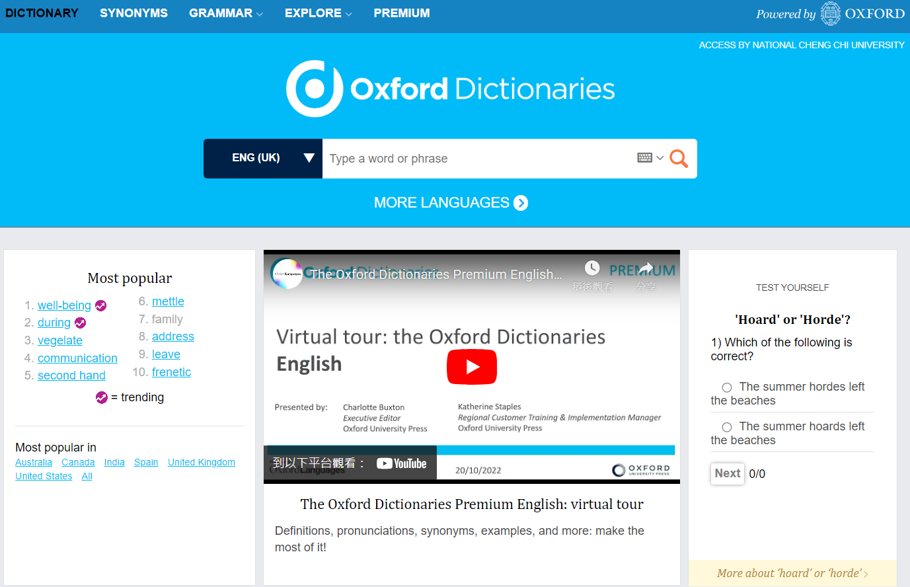Expand the EXPLORE menu

click(319, 13)
